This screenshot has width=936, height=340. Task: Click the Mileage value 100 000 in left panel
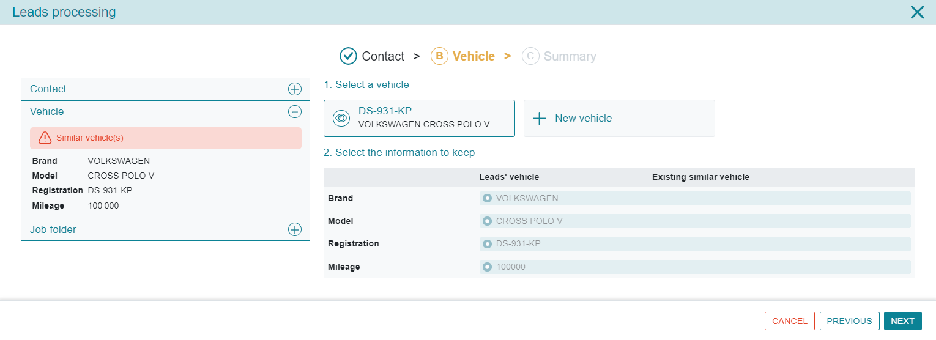(103, 206)
